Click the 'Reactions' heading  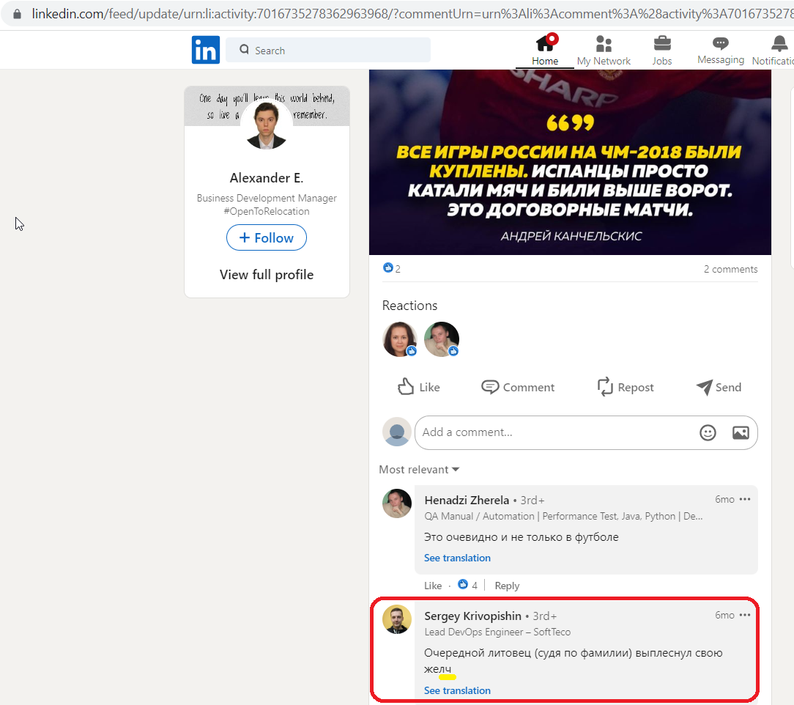[409, 306]
